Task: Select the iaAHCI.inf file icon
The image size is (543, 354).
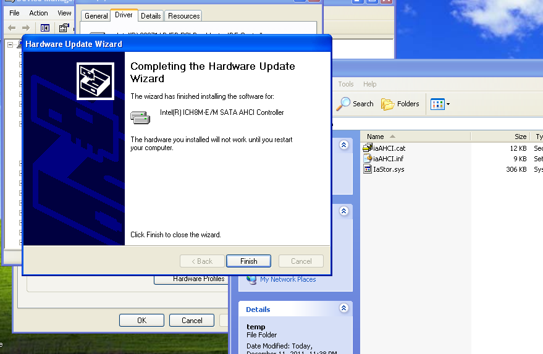Action: click(368, 159)
